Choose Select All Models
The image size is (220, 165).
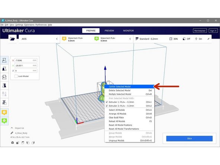point(129,110)
